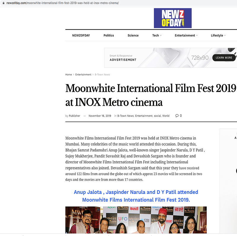This screenshot has width=237, height=236.
Task: Open the Science menu item
Action: point(133,35)
